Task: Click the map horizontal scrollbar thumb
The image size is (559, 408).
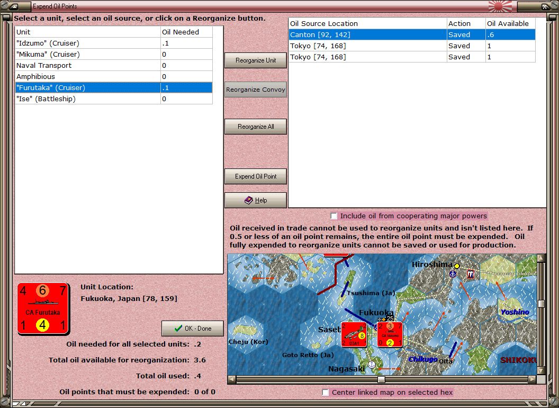Action: point(382,379)
